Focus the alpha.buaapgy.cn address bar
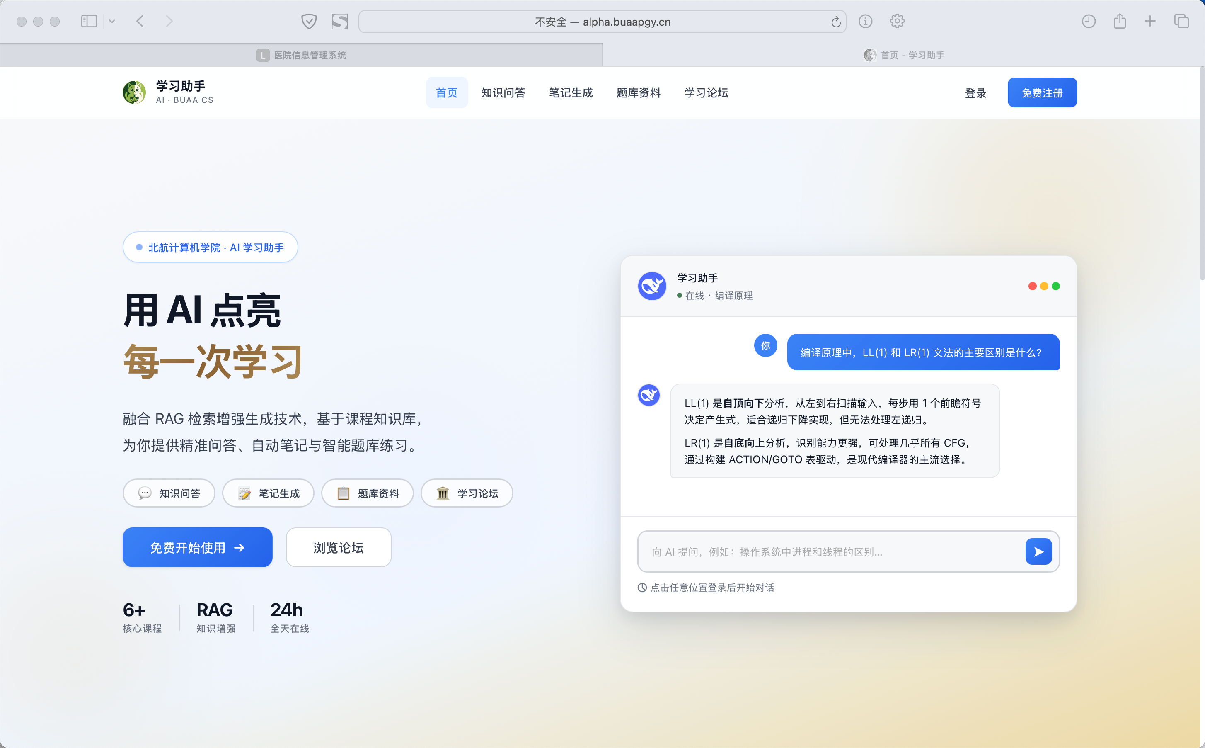 (602, 22)
